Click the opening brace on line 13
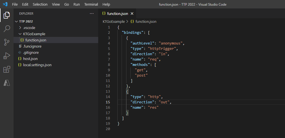The image size is (285, 138). pyautogui.click(x=127, y=92)
